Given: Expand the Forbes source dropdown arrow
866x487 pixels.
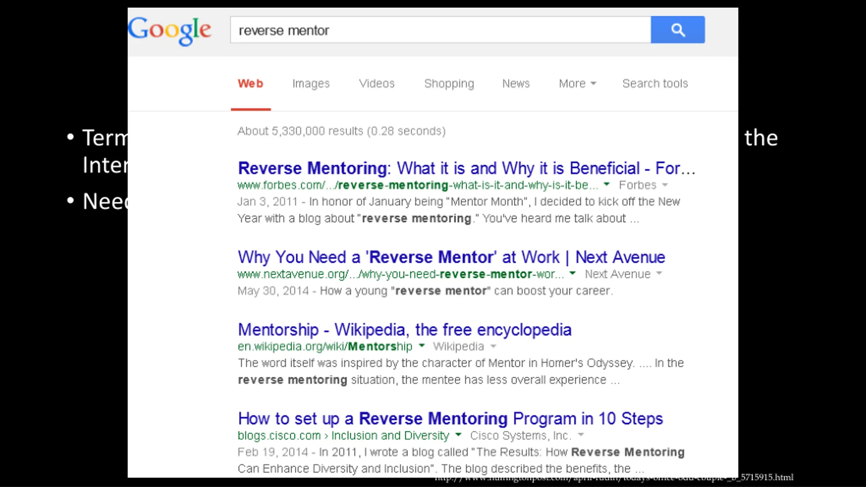Looking at the screenshot, I should (665, 185).
